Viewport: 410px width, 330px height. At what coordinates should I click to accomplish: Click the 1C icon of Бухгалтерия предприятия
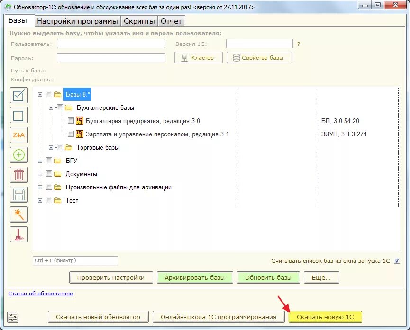80,121
